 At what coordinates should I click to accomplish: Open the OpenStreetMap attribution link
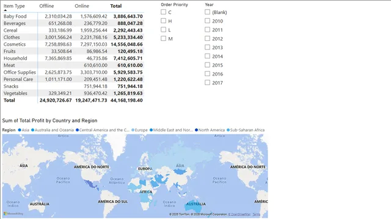(x=239, y=214)
